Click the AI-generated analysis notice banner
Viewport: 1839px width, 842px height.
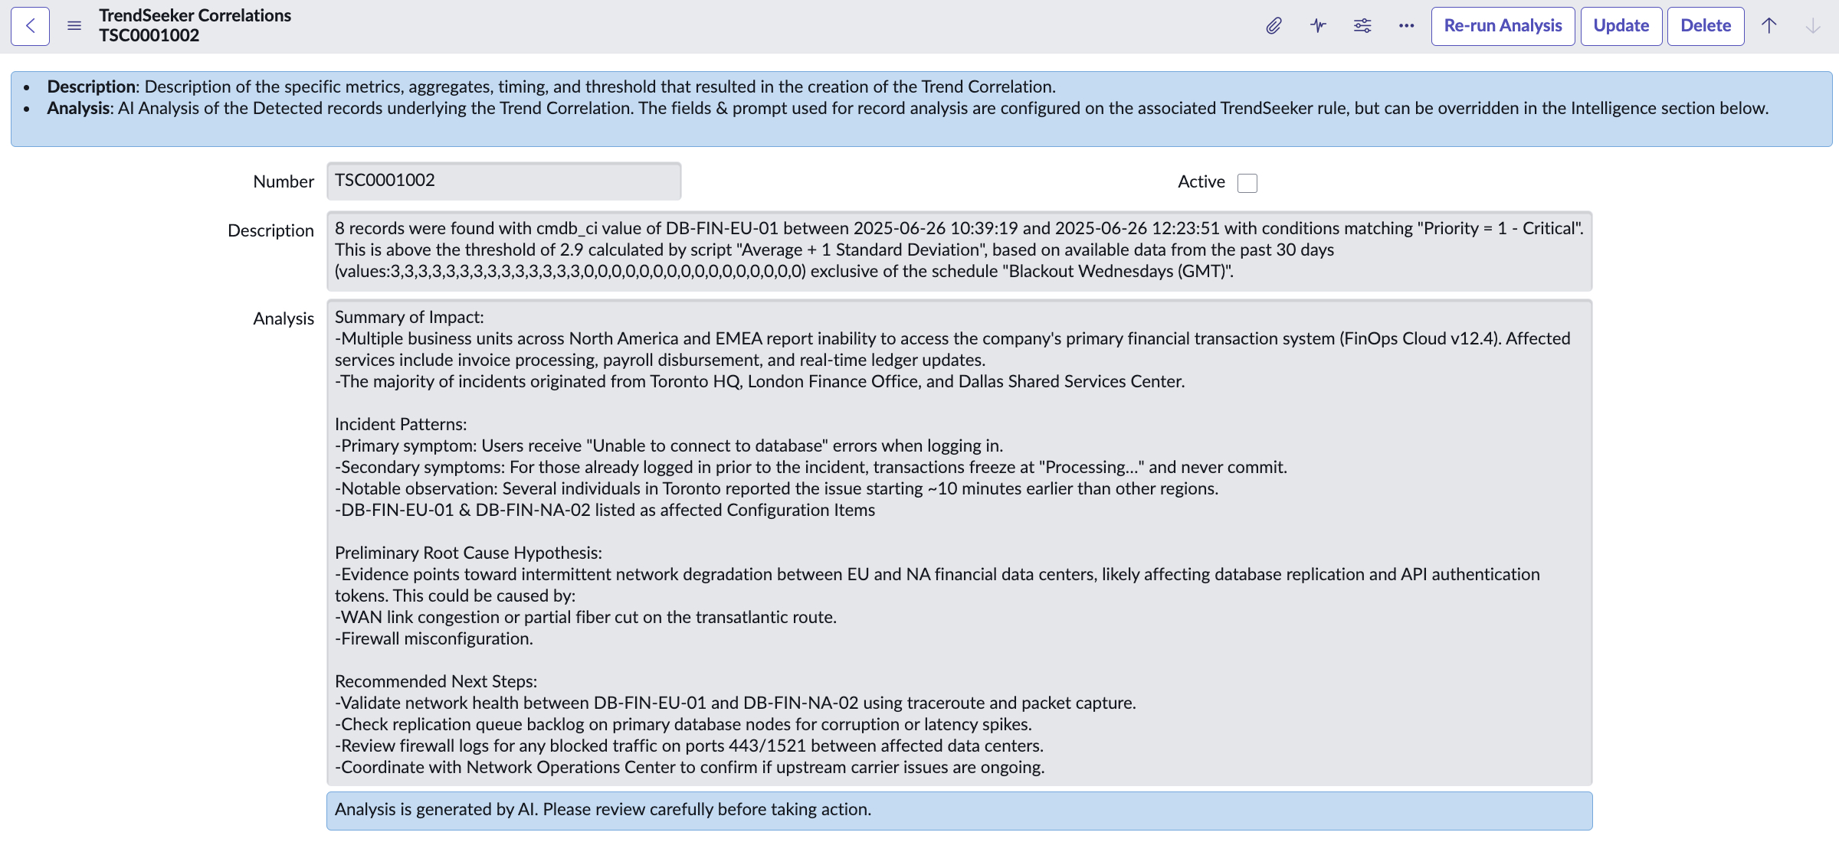(959, 810)
